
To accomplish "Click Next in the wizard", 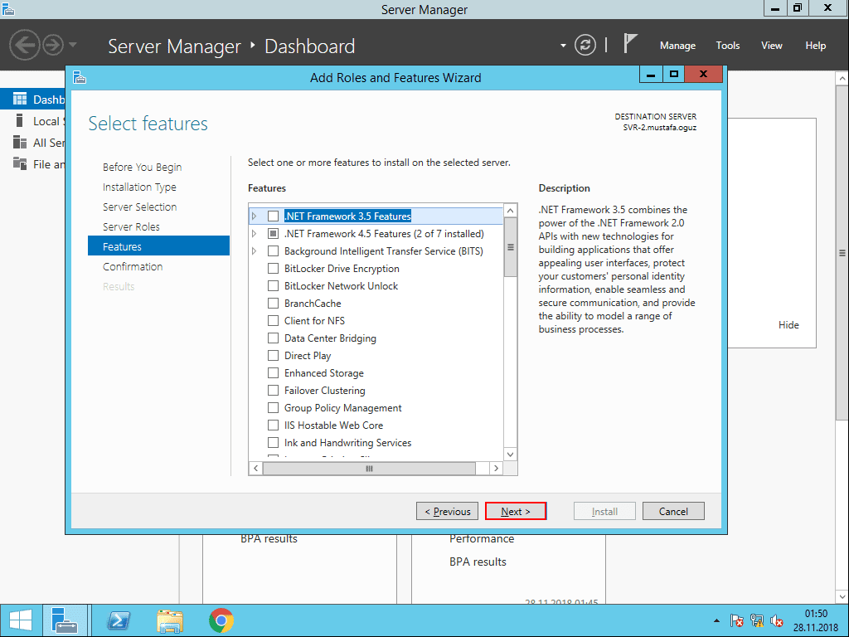I will [x=516, y=511].
